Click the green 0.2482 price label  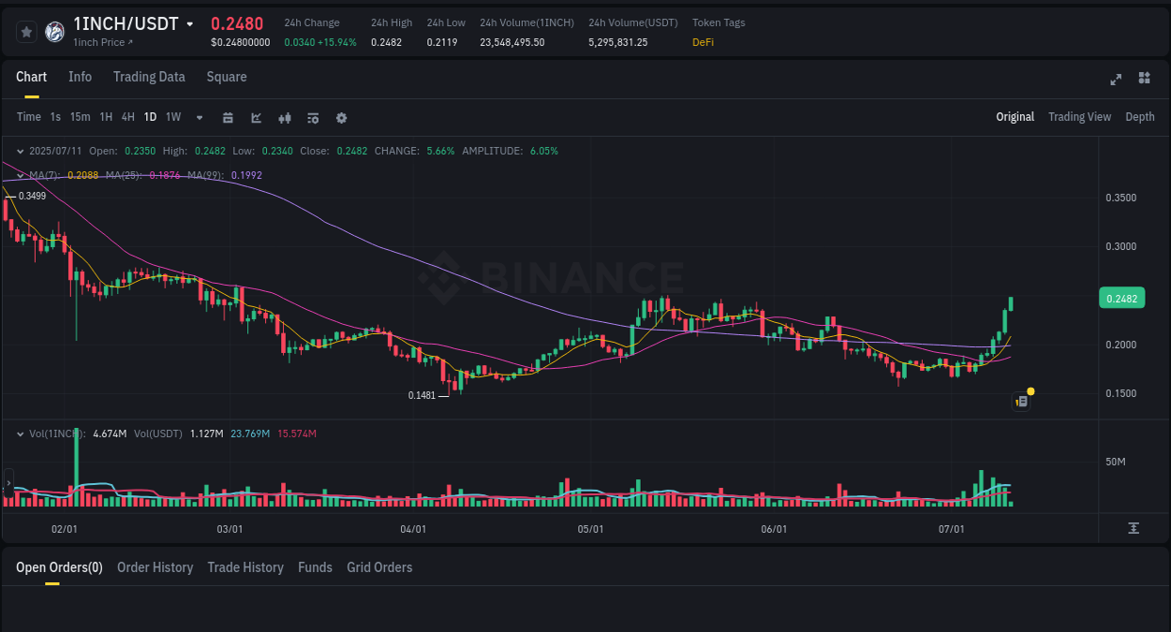click(1121, 297)
